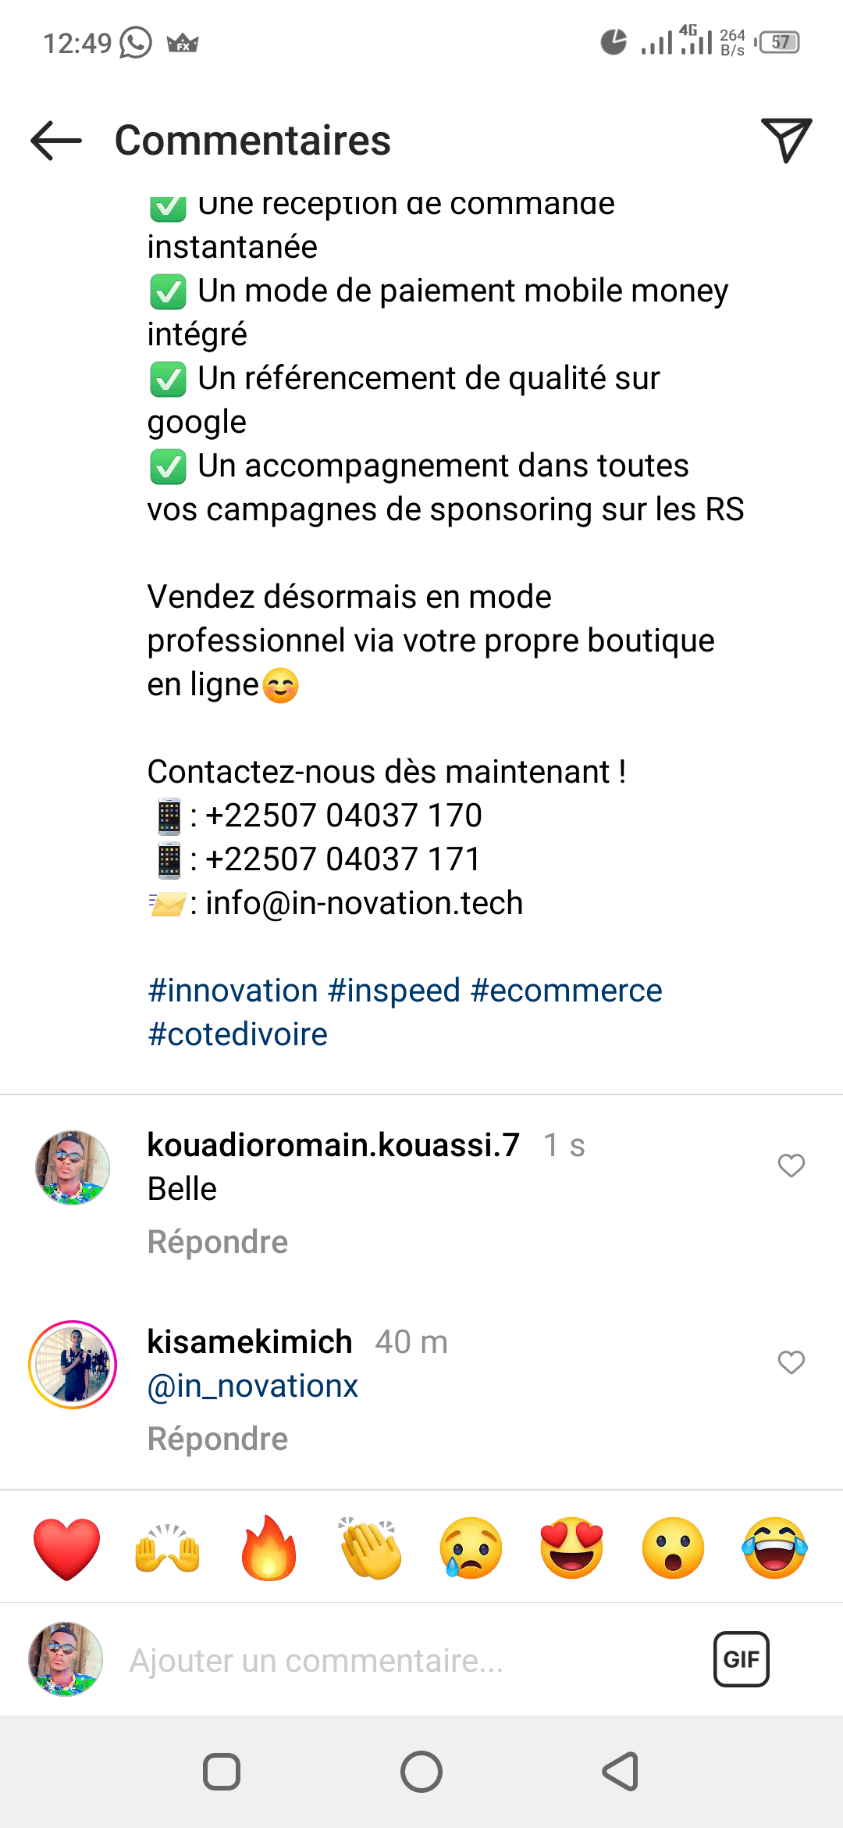Image resolution: width=843 pixels, height=1828 pixels.
Task: Insert the clapping hands emoji
Action: [x=370, y=1548]
